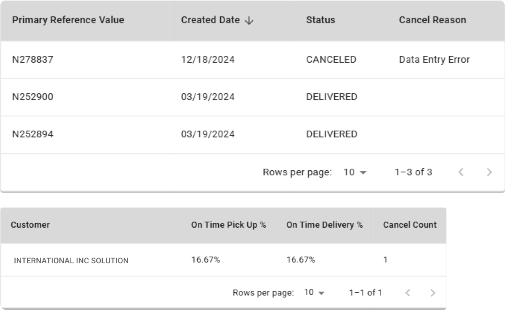Sort by Created Date column header
Viewport: 505px width, 310px height.
[x=210, y=20]
